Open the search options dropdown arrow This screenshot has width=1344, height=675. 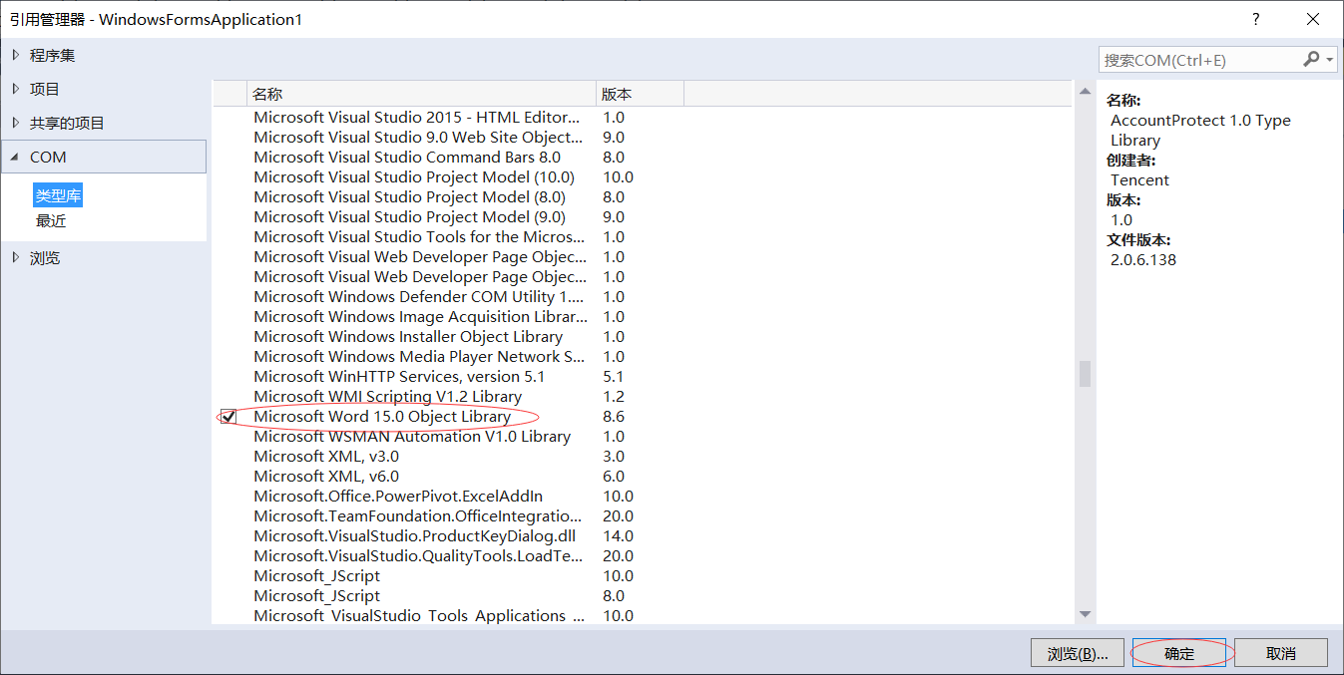1330,60
